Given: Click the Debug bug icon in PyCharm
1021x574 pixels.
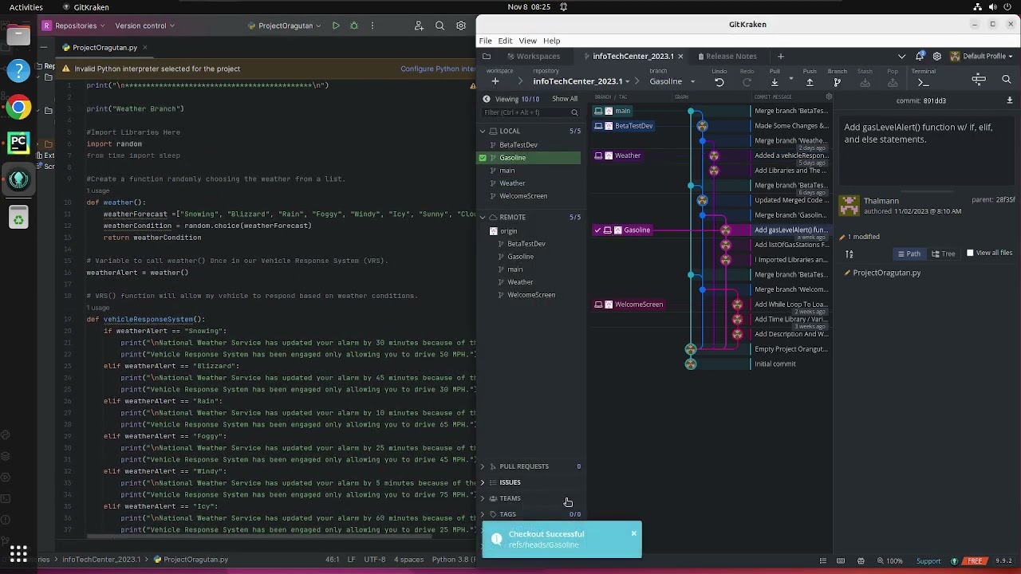Looking at the screenshot, I should click(354, 26).
